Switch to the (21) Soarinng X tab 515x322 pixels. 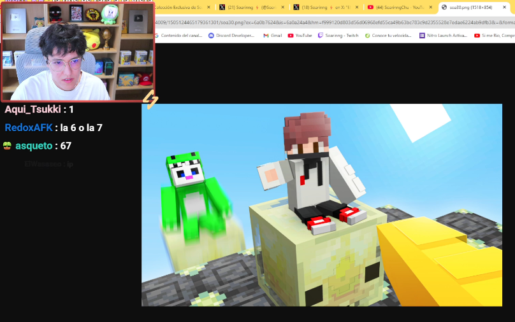pos(252,7)
